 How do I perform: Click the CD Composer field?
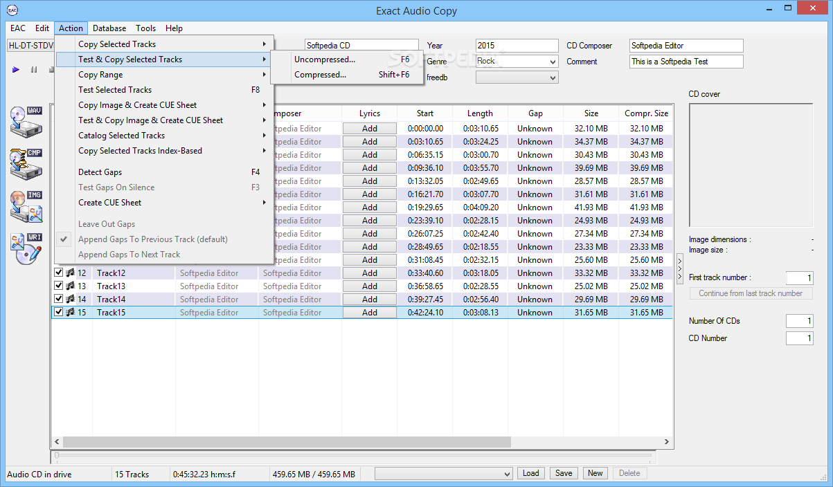pyautogui.click(x=686, y=46)
